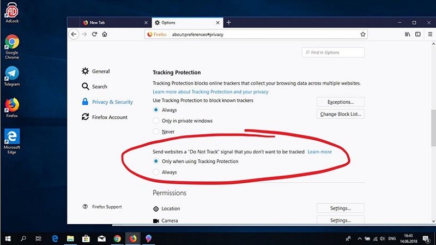The image size is (436, 245).
Task: Click Find in Options search field
Action: tap(333, 52)
